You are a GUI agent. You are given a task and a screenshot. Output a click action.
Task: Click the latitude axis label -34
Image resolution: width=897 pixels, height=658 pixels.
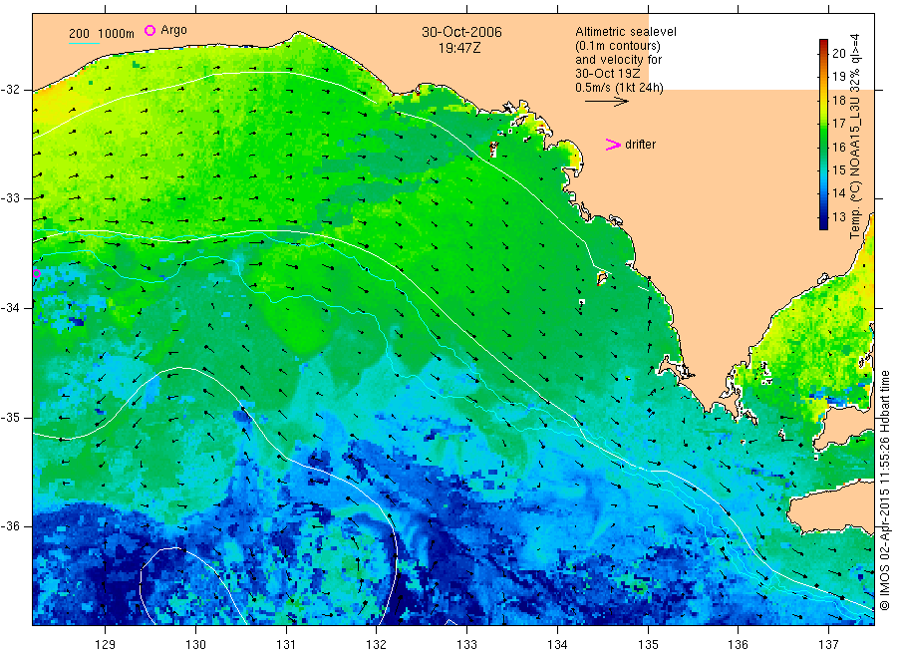pyautogui.click(x=10, y=308)
